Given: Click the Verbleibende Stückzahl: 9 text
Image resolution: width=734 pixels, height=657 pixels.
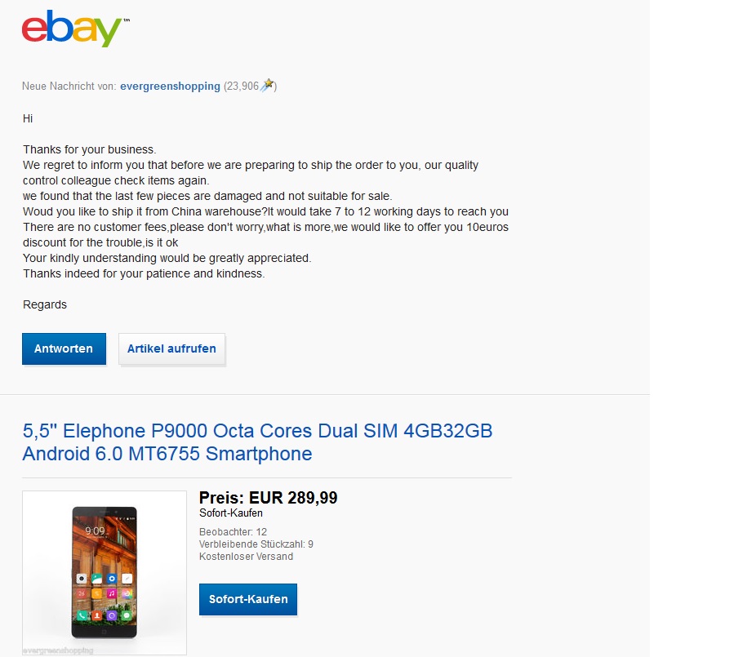Looking at the screenshot, I should click(x=256, y=544).
